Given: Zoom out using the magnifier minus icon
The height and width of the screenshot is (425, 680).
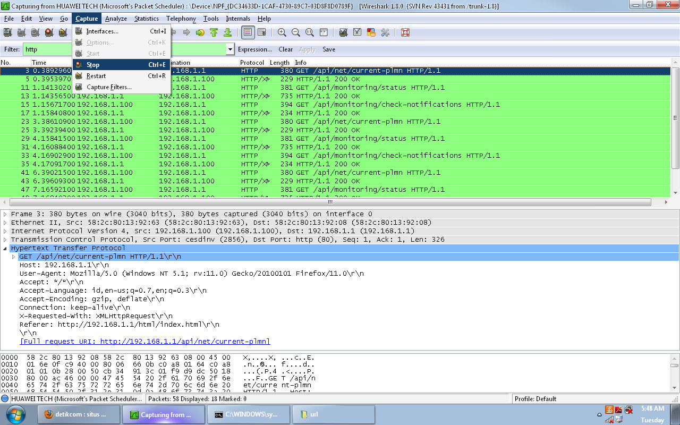Looking at the screenshot, I should (x=296, y=32).
